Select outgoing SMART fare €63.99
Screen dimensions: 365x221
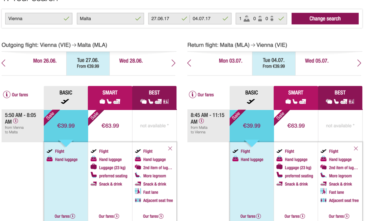point(110,126)
